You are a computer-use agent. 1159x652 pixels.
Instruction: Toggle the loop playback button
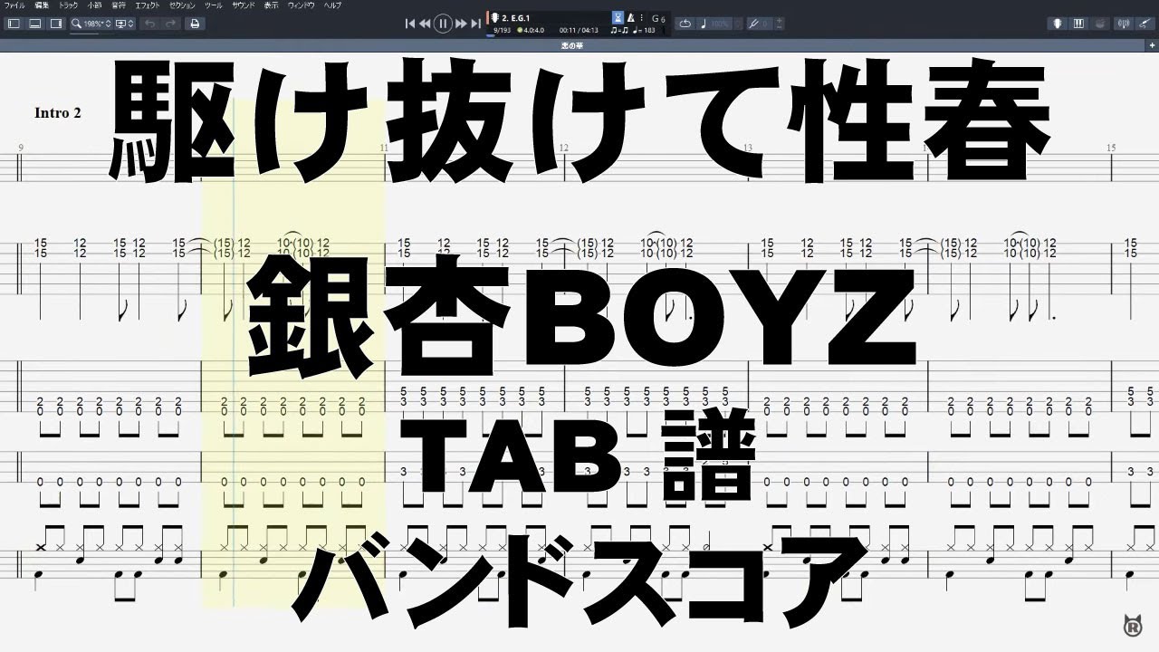click(685, 24)
